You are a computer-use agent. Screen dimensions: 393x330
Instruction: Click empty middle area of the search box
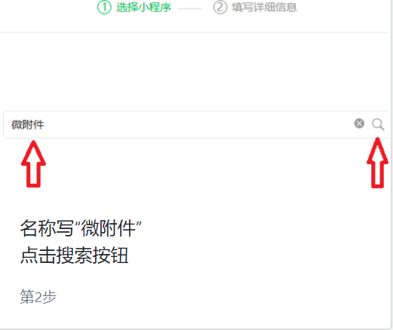tap(196, 124)
